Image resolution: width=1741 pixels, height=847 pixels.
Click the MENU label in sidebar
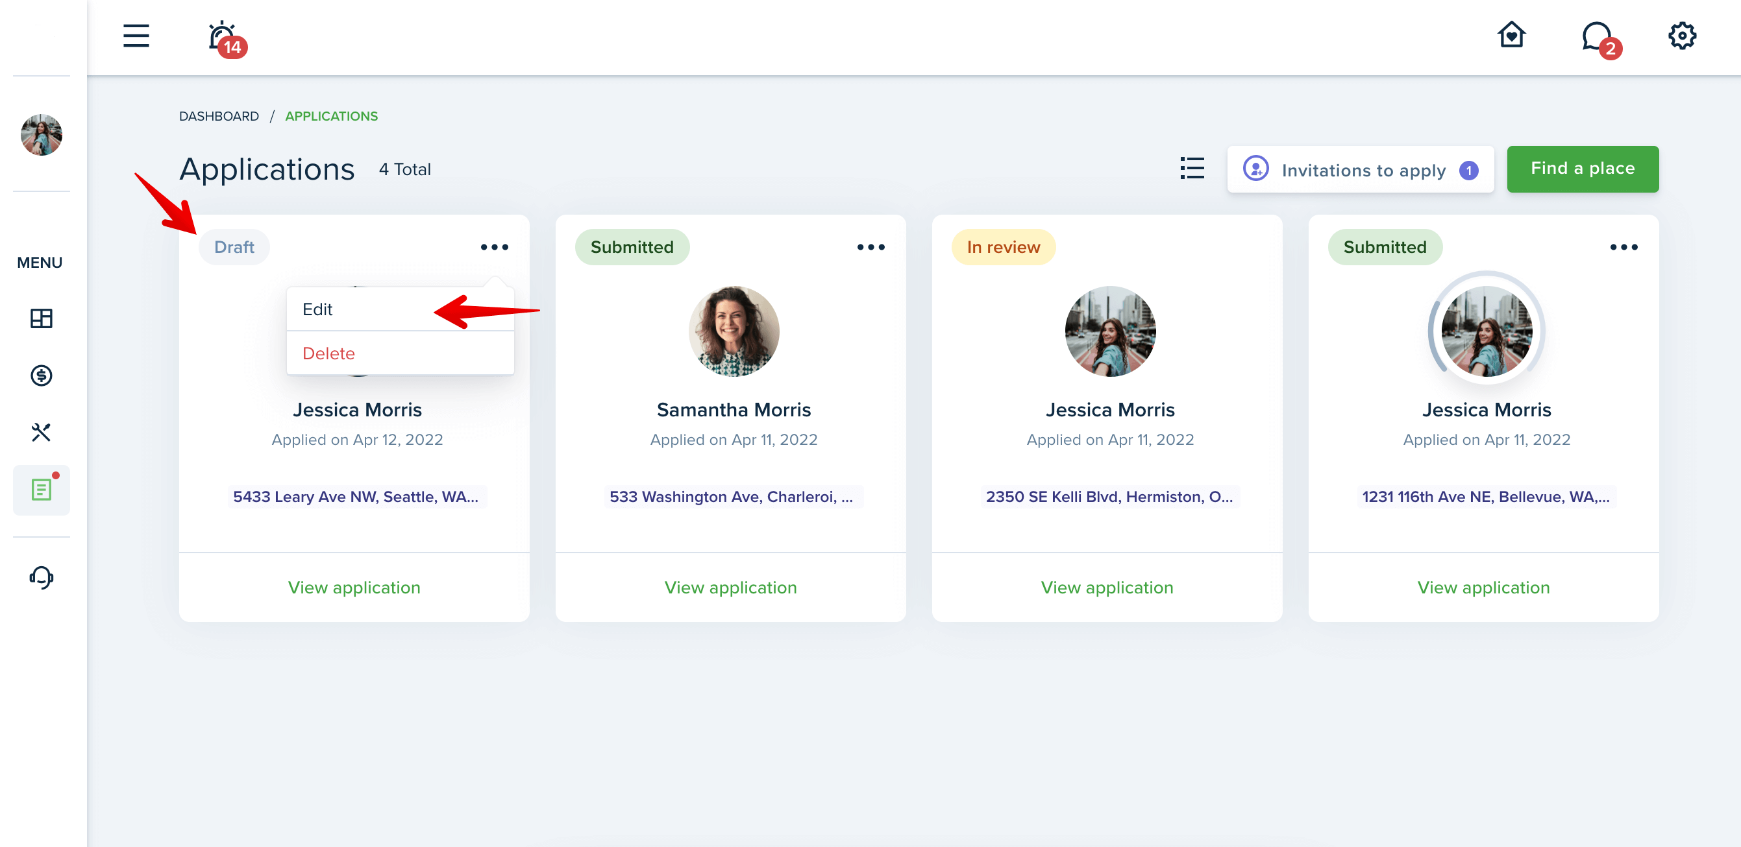40,263
